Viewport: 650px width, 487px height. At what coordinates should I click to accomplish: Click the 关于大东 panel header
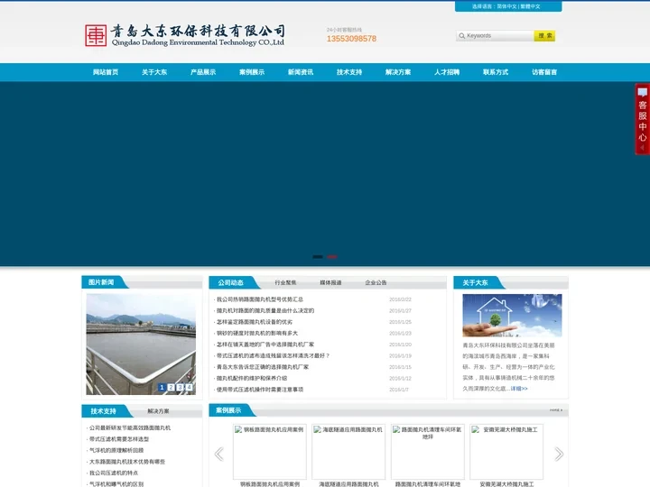coord(475,283)
